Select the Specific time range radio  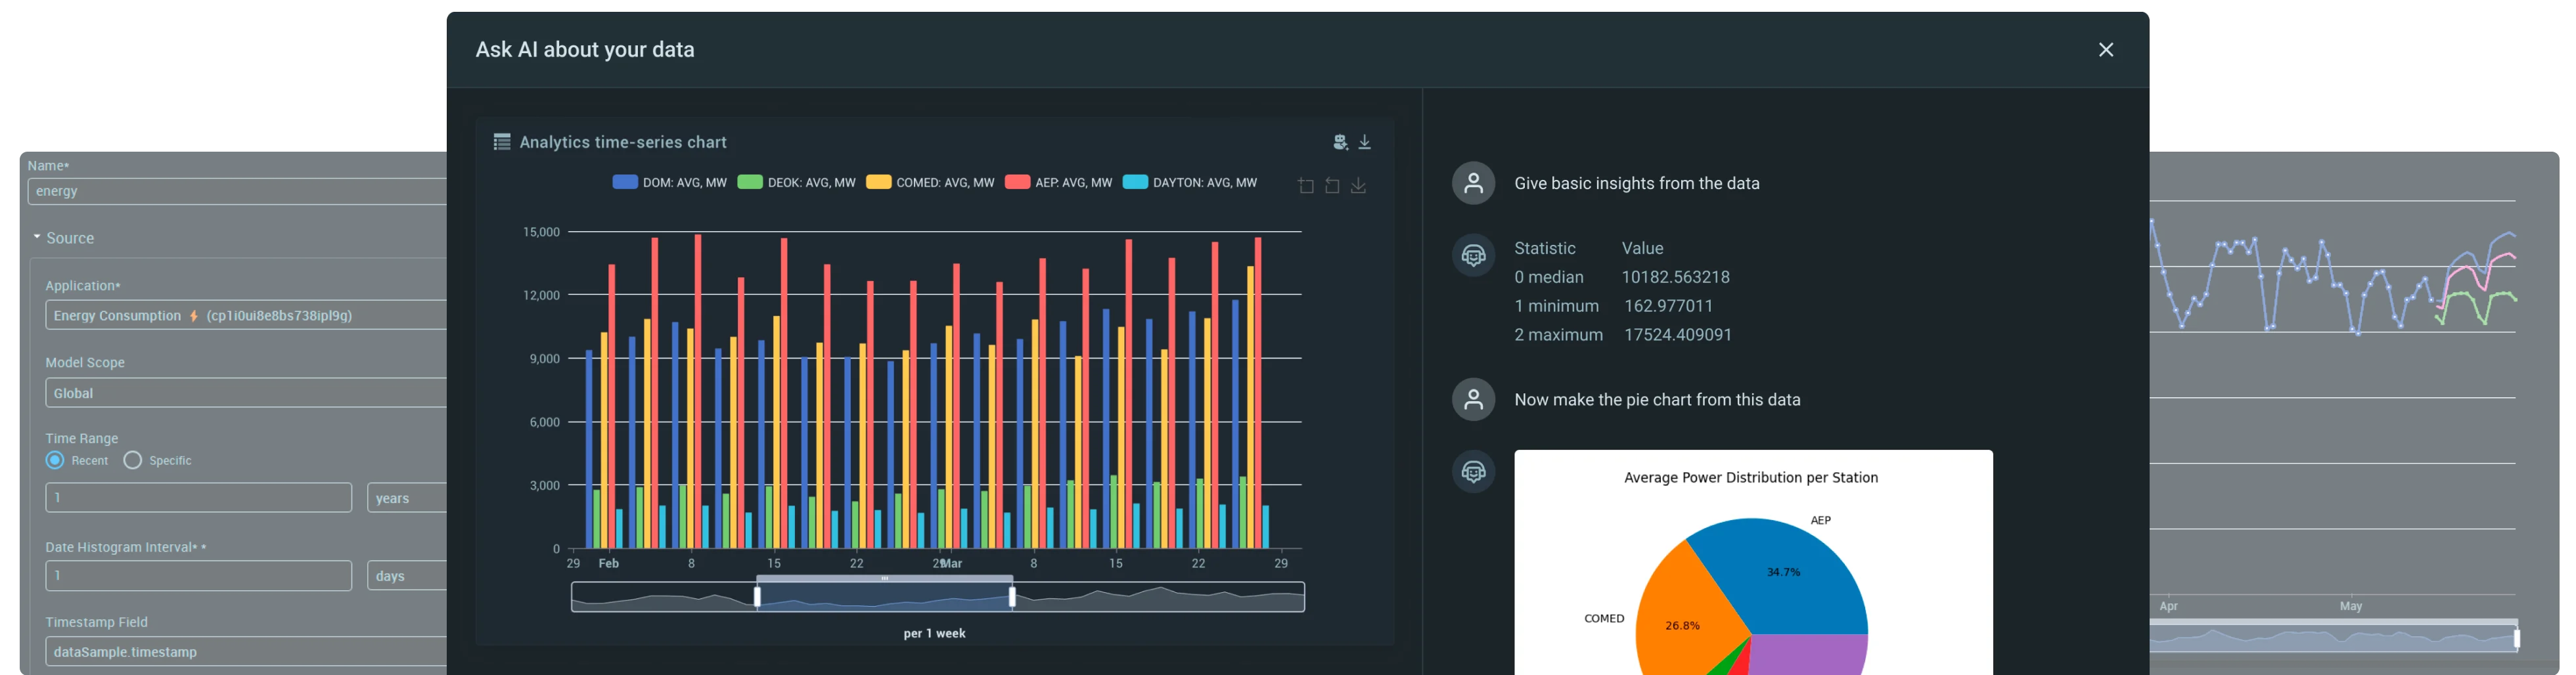pos(132,460)
